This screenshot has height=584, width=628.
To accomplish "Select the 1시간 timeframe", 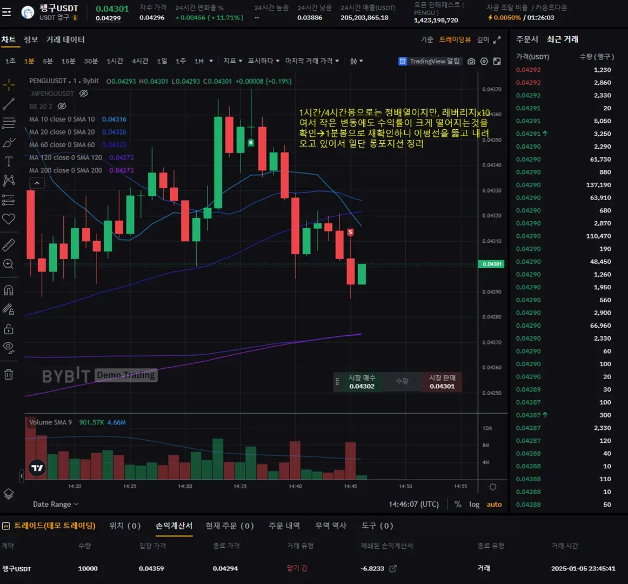I will [115, 61].
